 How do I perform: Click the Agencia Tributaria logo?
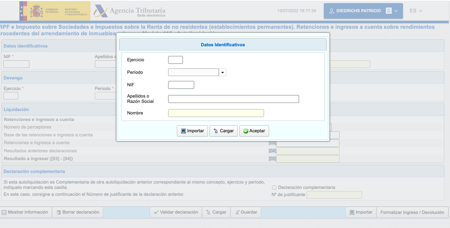pos(130,11)
